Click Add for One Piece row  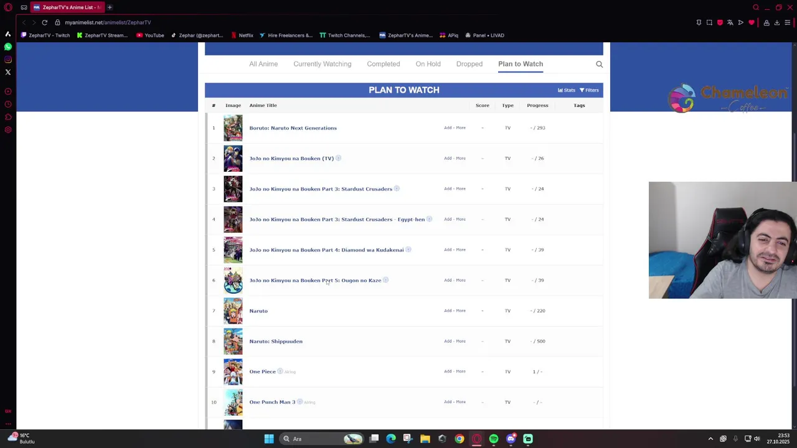coord(448,371)
